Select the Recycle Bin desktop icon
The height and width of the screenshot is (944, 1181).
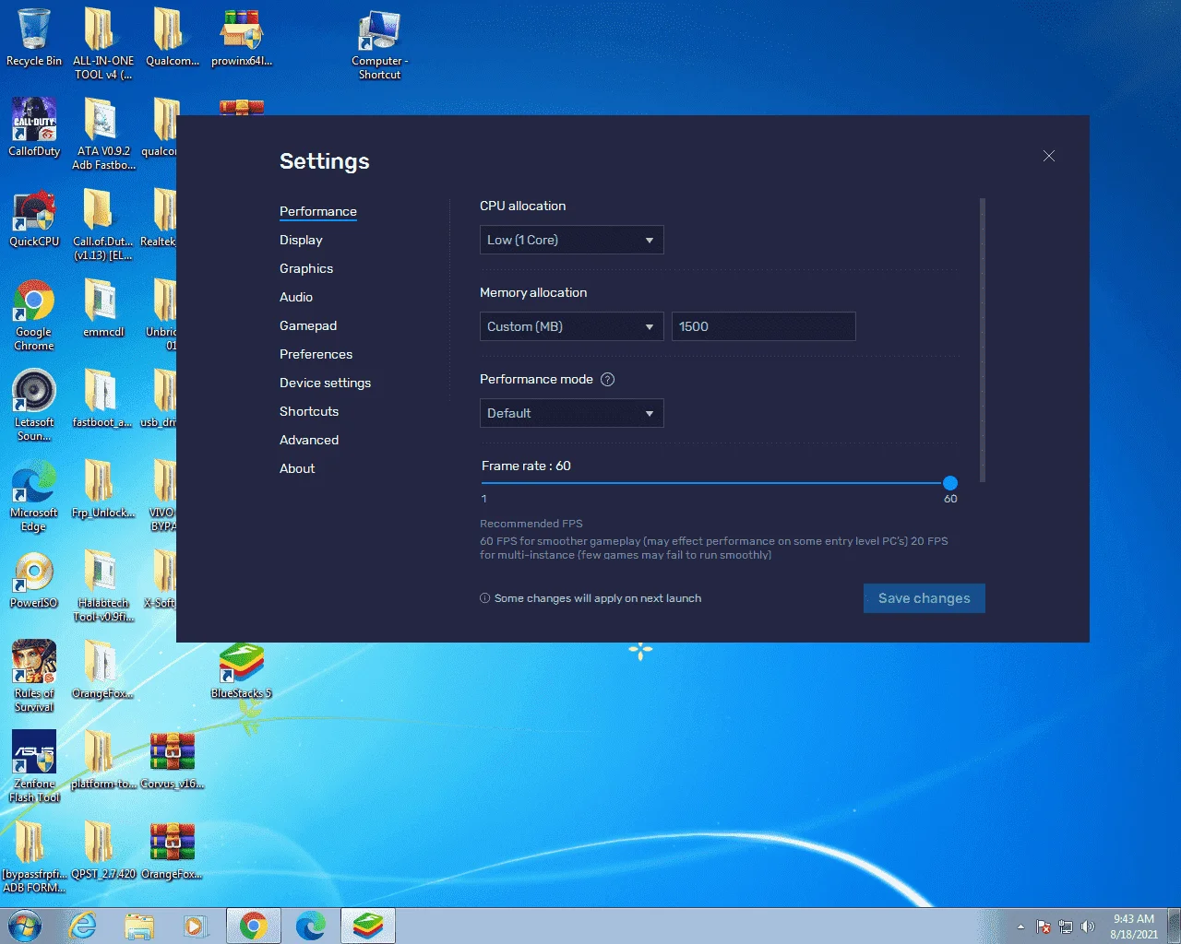pos(34,38)
